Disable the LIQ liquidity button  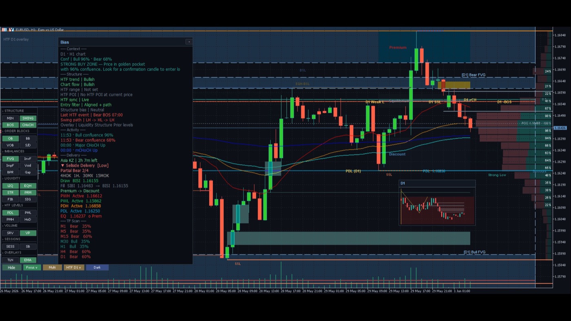(x=10, y=186)
